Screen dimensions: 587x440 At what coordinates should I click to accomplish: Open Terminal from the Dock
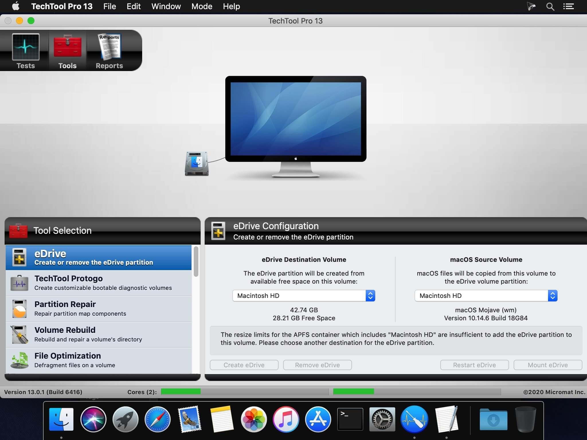click(x=350, y=419)
